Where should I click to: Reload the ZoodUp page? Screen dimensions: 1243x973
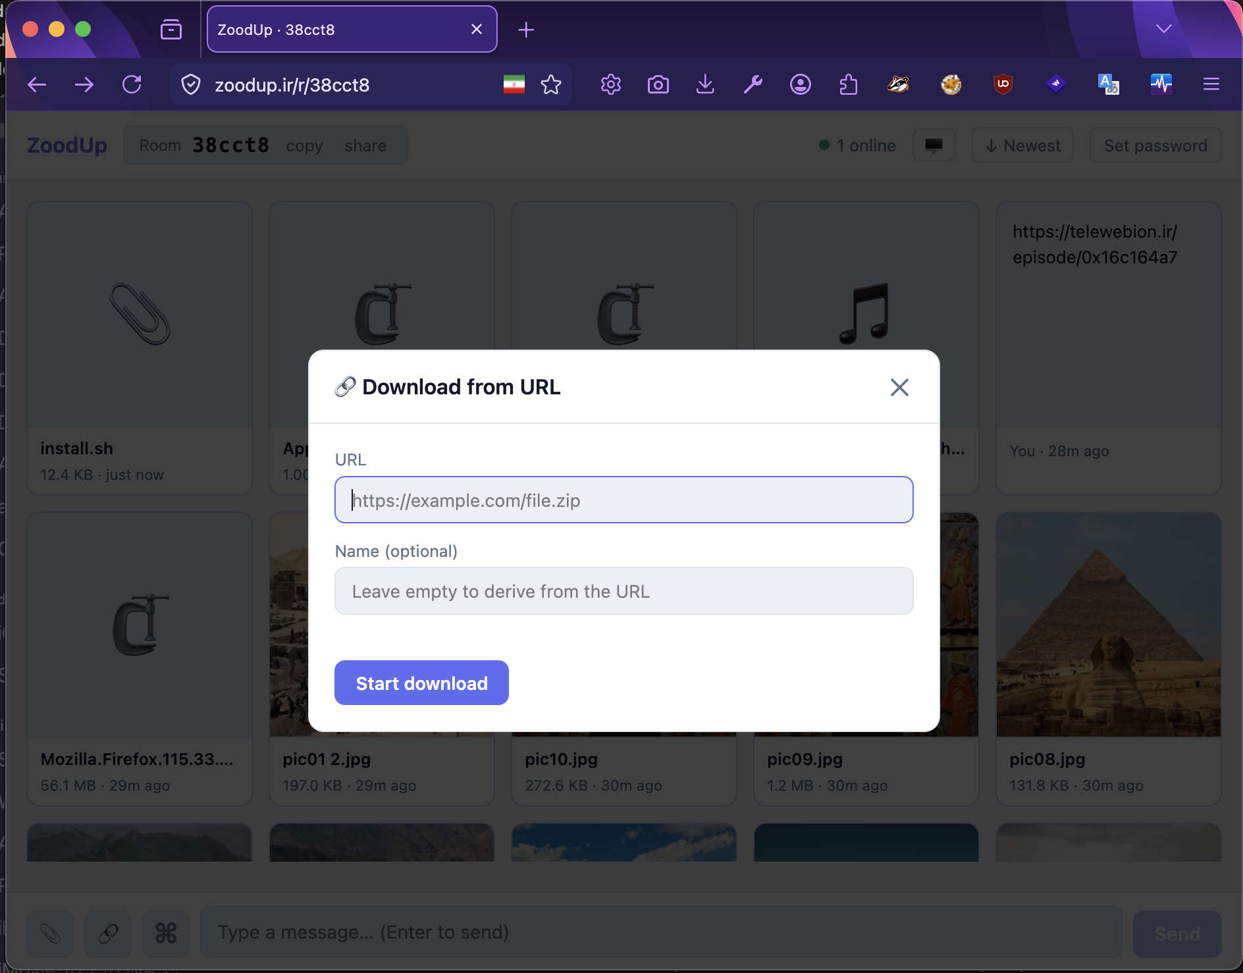pos(132,84)
